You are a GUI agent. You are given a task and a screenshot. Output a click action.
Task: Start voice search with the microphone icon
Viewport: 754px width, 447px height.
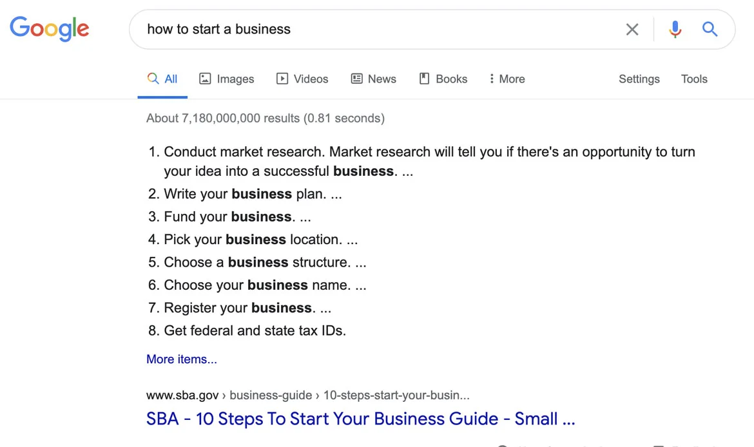[675, 29]
